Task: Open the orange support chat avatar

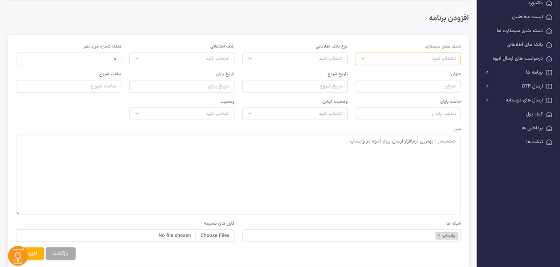Action: [18, 256]
